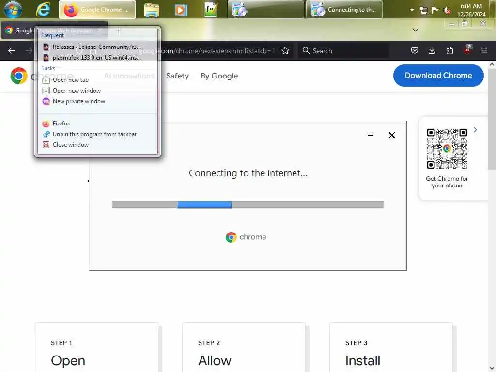Click the Chrome logo on page header
The image size is (496, 372).
point(19,76)
